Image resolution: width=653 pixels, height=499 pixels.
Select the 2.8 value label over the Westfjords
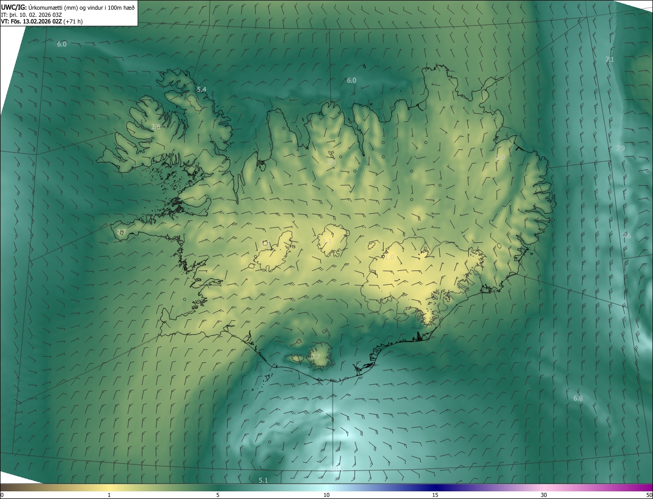156,127
